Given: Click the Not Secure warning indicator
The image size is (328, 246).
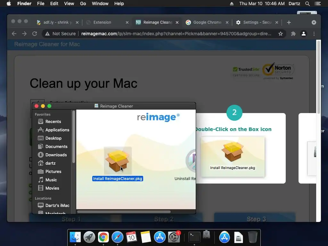Looking at the screenshot, I should pos(61,34).
